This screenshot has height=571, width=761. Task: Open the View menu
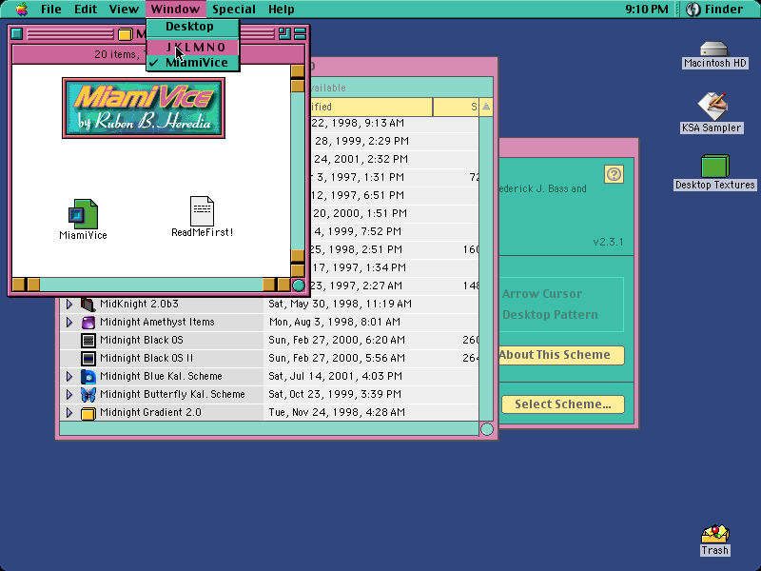pyautogui.click(x=124, y=10)
